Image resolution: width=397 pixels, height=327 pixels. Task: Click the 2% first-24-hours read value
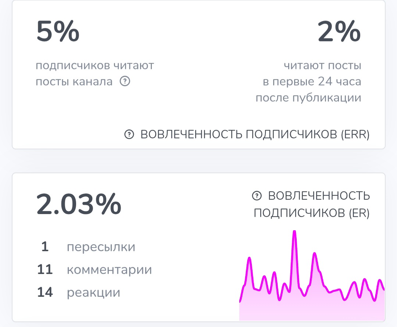point(339,32)
